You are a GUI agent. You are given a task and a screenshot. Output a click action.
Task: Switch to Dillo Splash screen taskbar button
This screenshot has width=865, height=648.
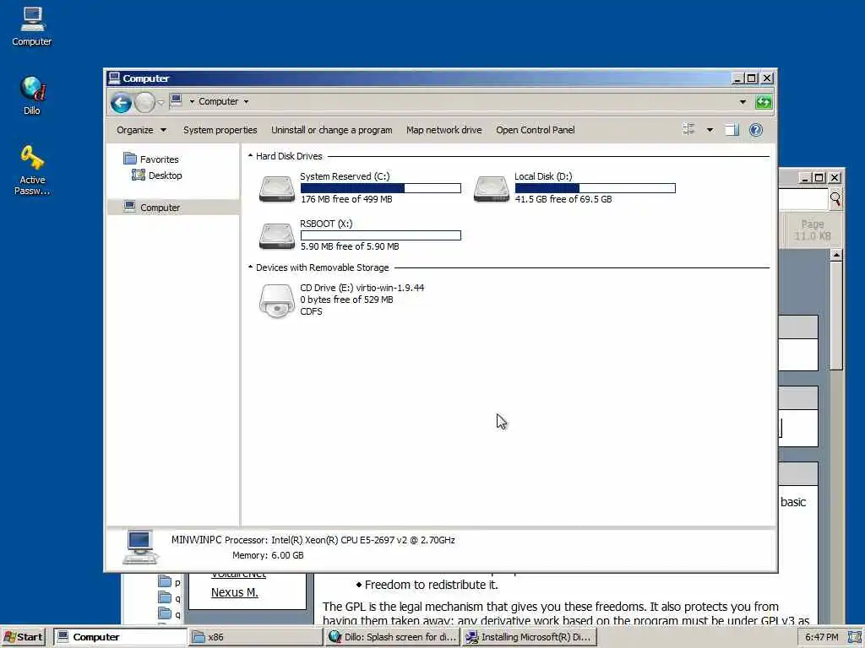click(x=392, y=637)
